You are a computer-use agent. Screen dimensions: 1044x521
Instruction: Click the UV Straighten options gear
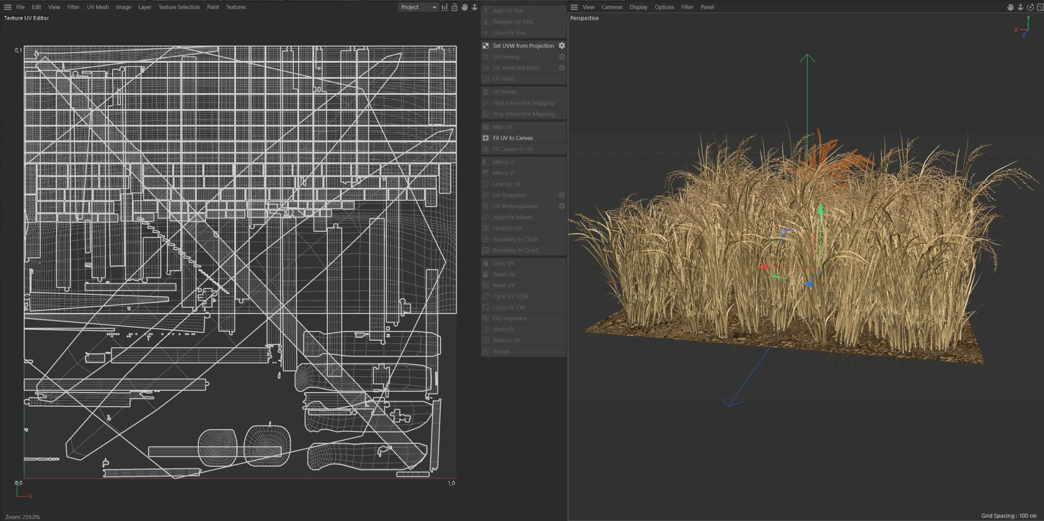[x=562, y=195]
